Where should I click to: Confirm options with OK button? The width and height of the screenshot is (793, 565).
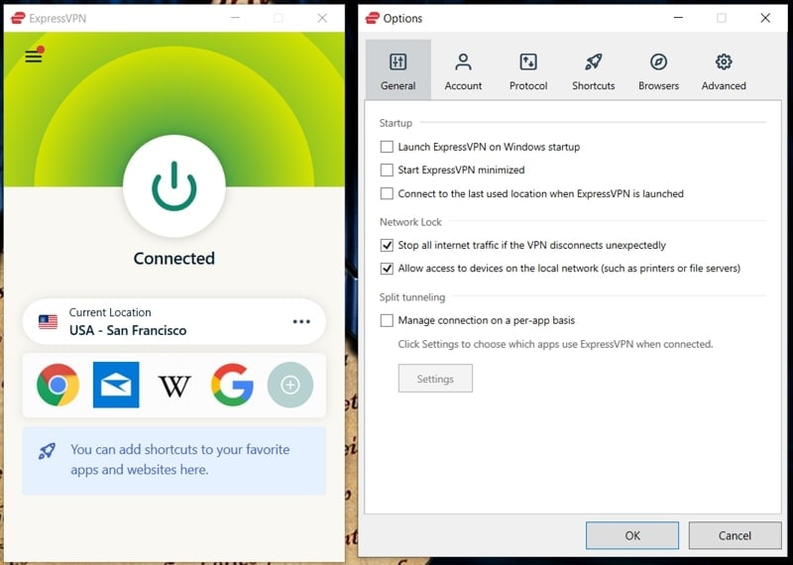pos(632,535)
